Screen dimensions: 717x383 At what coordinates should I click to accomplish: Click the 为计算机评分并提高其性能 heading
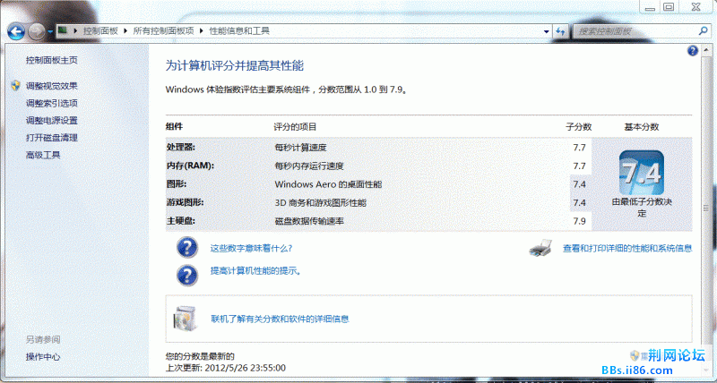pos(235,65)
